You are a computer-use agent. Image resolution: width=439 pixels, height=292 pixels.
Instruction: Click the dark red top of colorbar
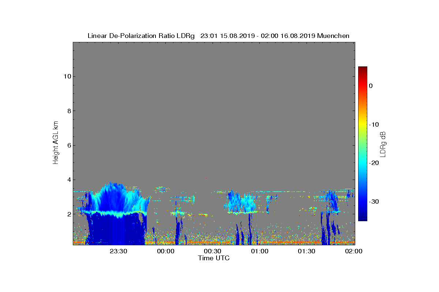(x=363, y=69)
